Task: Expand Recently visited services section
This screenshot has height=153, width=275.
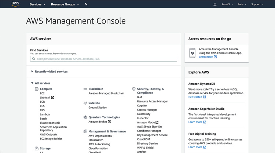Action: coord(32,72)
